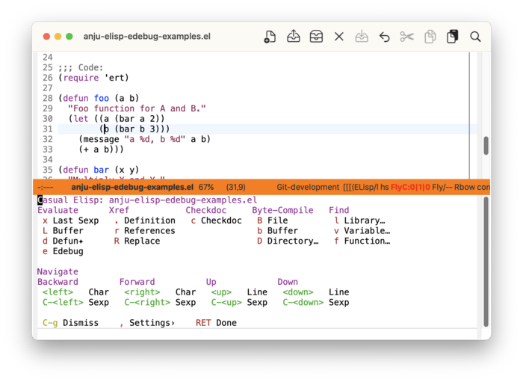The height and width of the screenshot is (382, 523).
Task: Open Find Function… entry
Action: (362, 241)
